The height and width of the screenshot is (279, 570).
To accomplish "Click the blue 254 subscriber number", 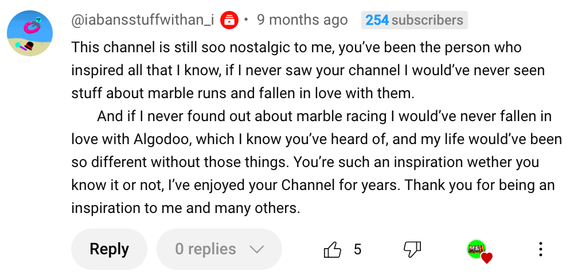I will pyautogui.click(x=377, y=20).
